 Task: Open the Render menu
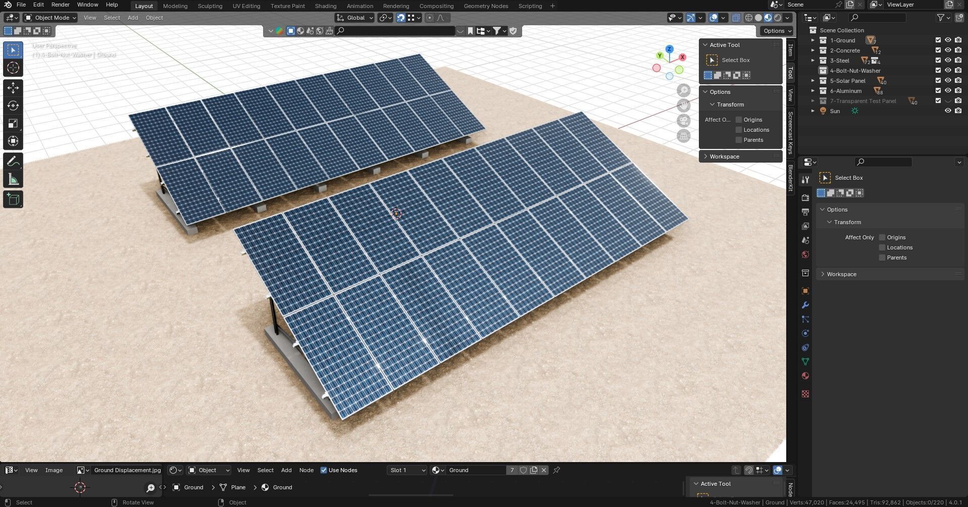(x=61, y=5)
